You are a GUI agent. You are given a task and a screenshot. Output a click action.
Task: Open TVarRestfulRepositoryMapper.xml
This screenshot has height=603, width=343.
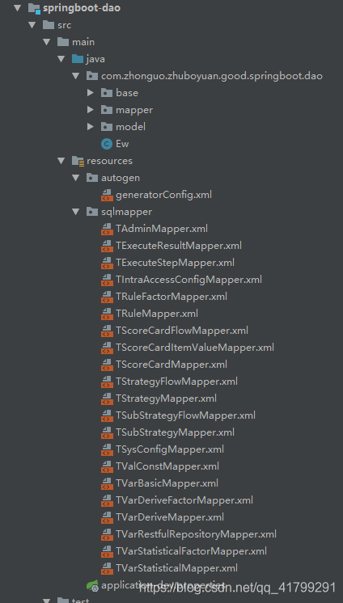196,534
